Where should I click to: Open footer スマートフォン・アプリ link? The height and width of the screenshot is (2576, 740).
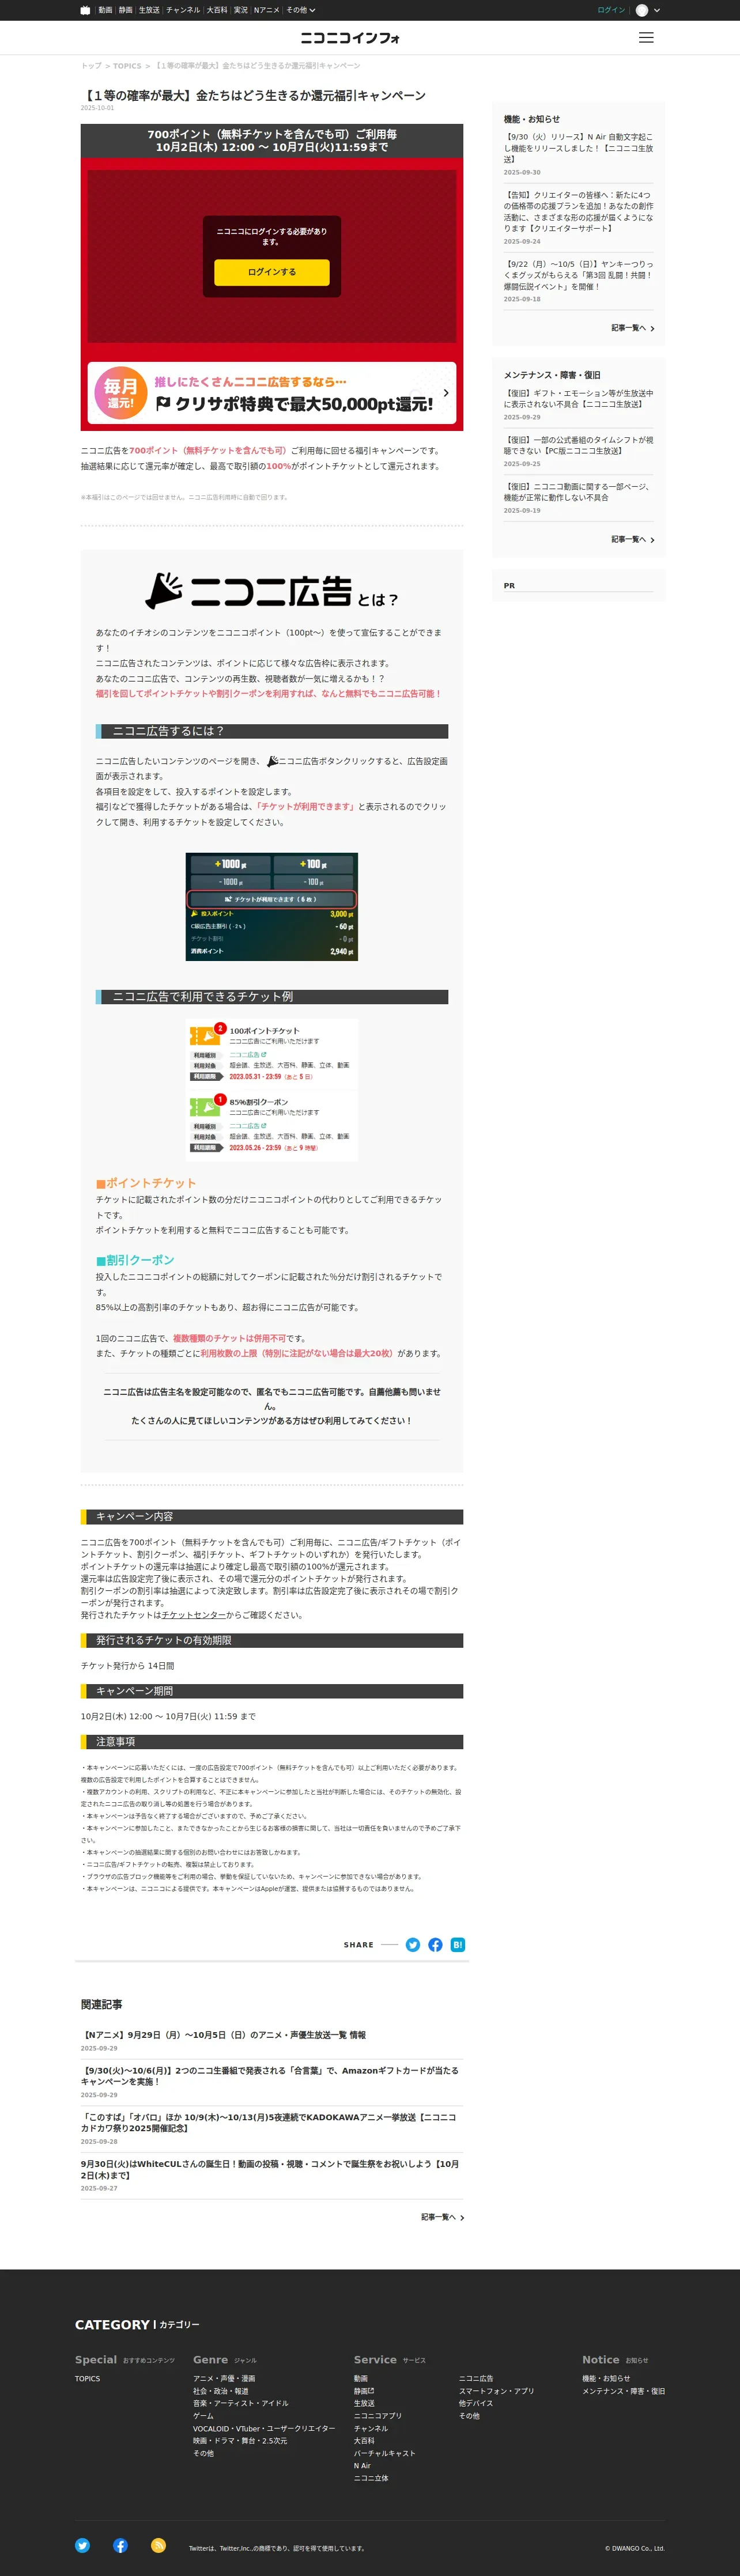(497, 2391)
